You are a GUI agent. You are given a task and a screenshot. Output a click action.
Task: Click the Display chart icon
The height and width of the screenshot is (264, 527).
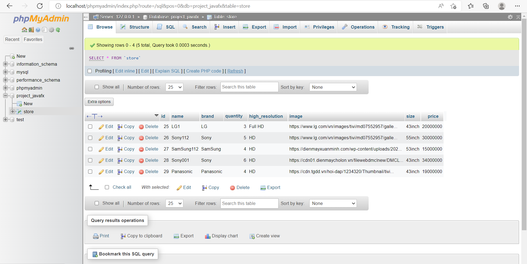pyautogui.click(x=208, y=236)
